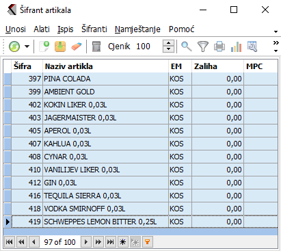Click the funnel filter icon
Viewport: 281px width, 251px height.
203,47
